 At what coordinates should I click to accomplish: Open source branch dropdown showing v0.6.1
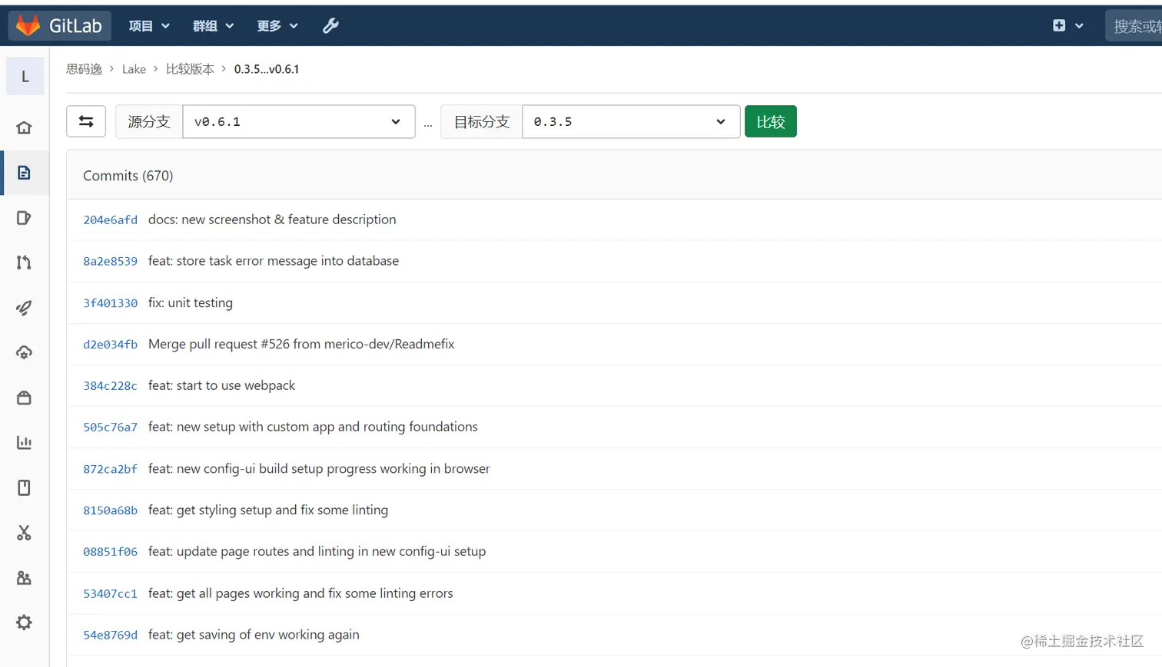click(x=299, y=121)
